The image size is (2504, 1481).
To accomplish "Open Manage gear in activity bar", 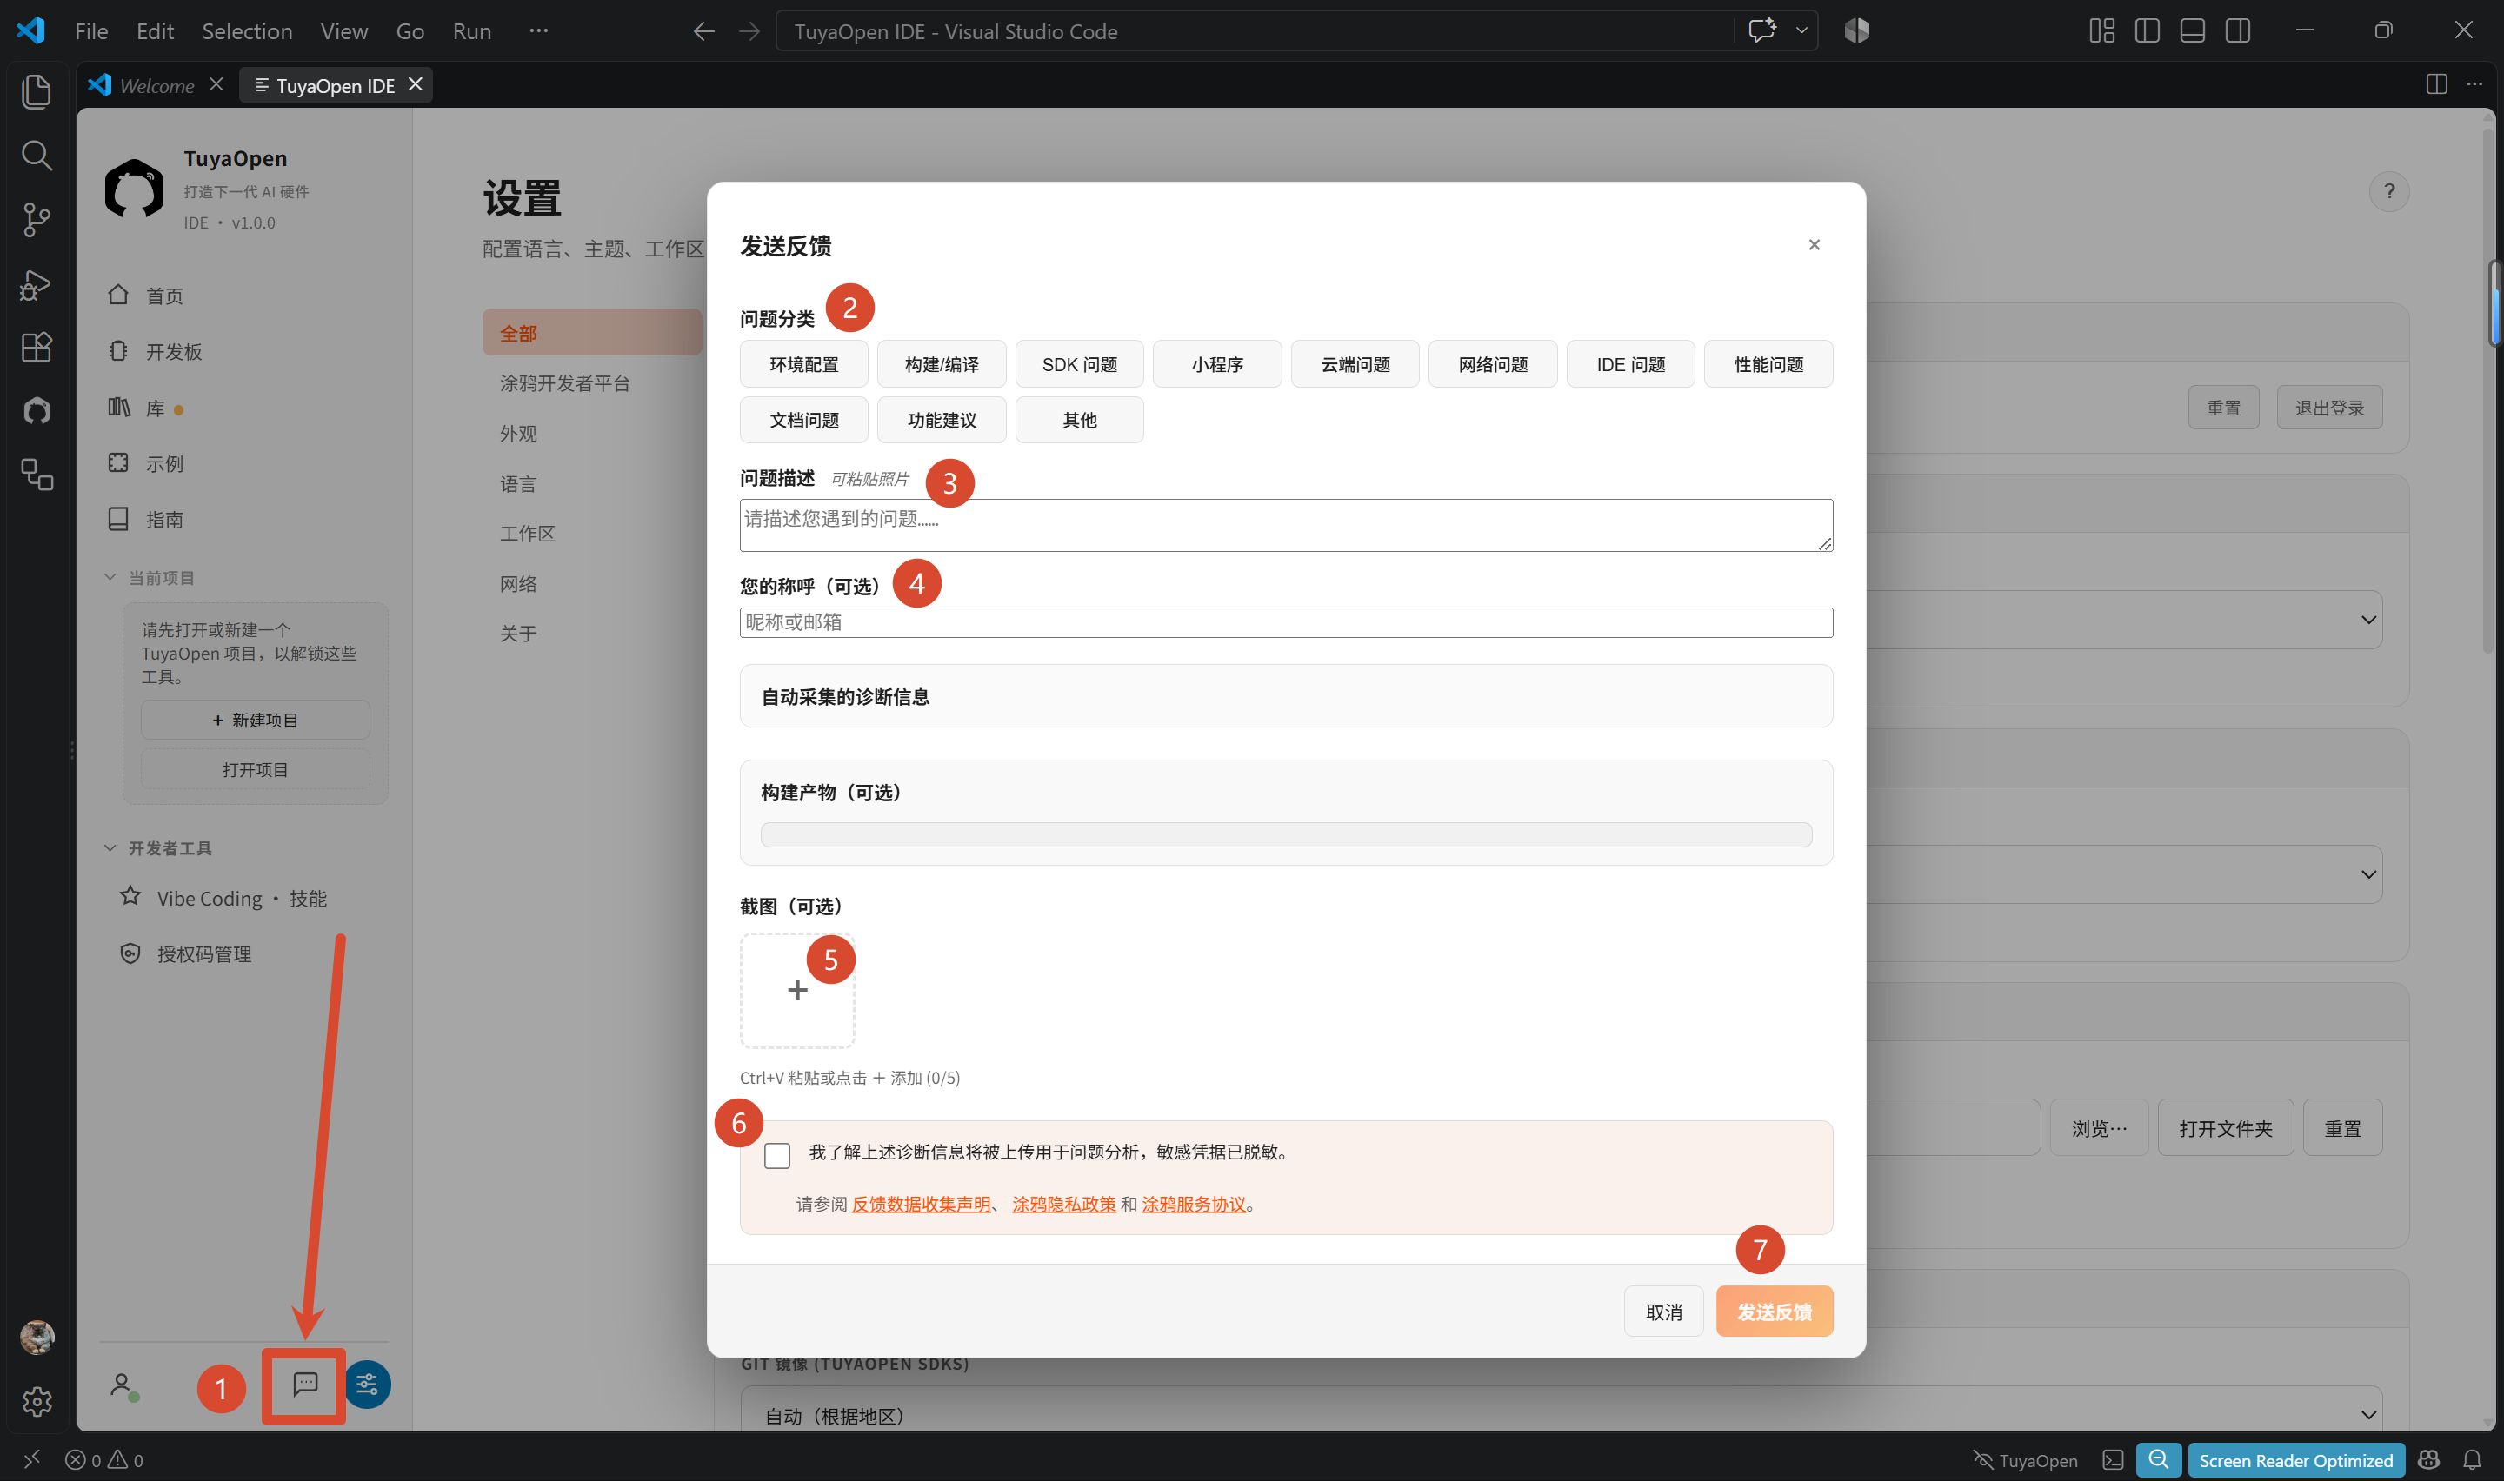I will (37, 1401).
